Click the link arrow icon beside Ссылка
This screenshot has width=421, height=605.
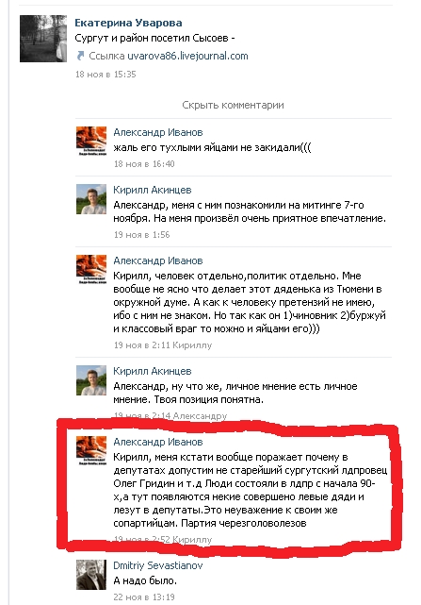click(80, 56)
